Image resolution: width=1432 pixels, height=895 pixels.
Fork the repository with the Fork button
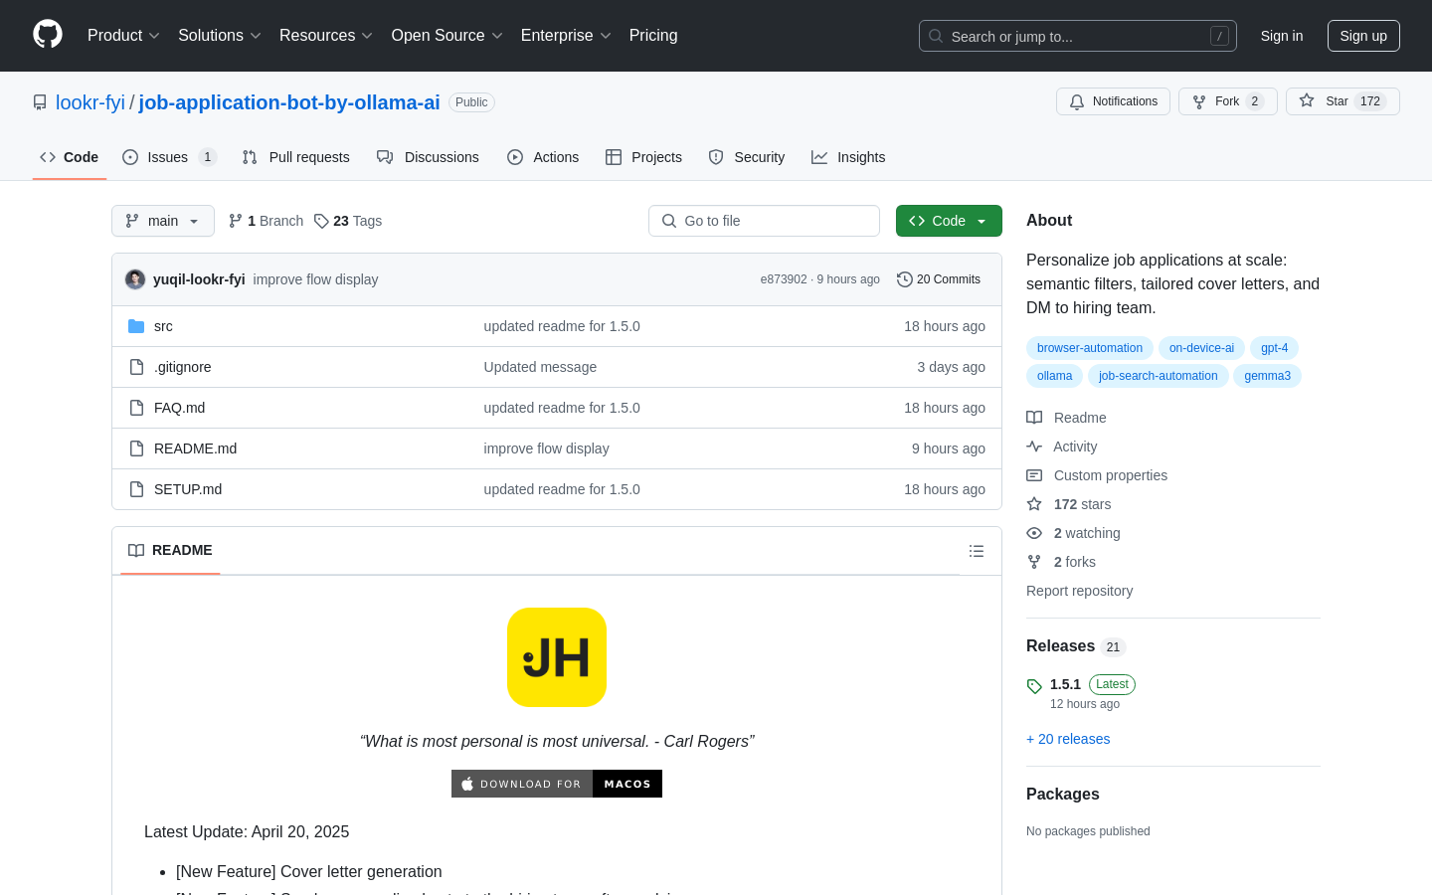[x=1227, y=101]
